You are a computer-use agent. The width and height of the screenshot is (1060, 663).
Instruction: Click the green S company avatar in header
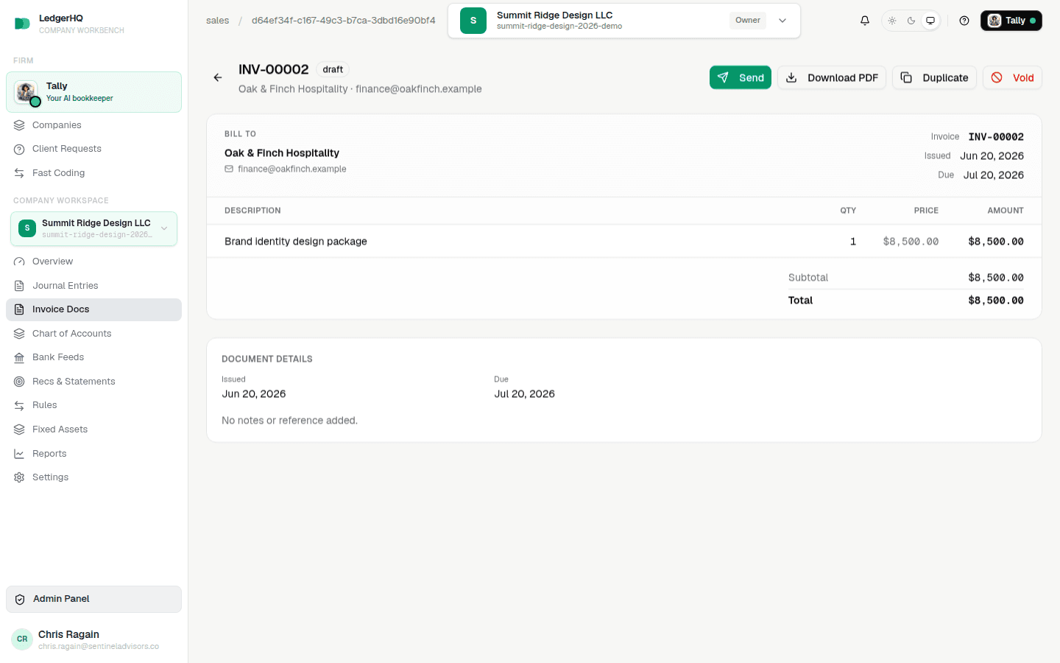click(x=473, y=21)
